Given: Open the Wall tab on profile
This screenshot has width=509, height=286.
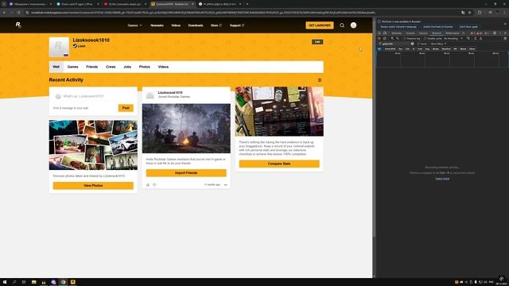Looking at the screenshot, I should (x=56, y=67).
